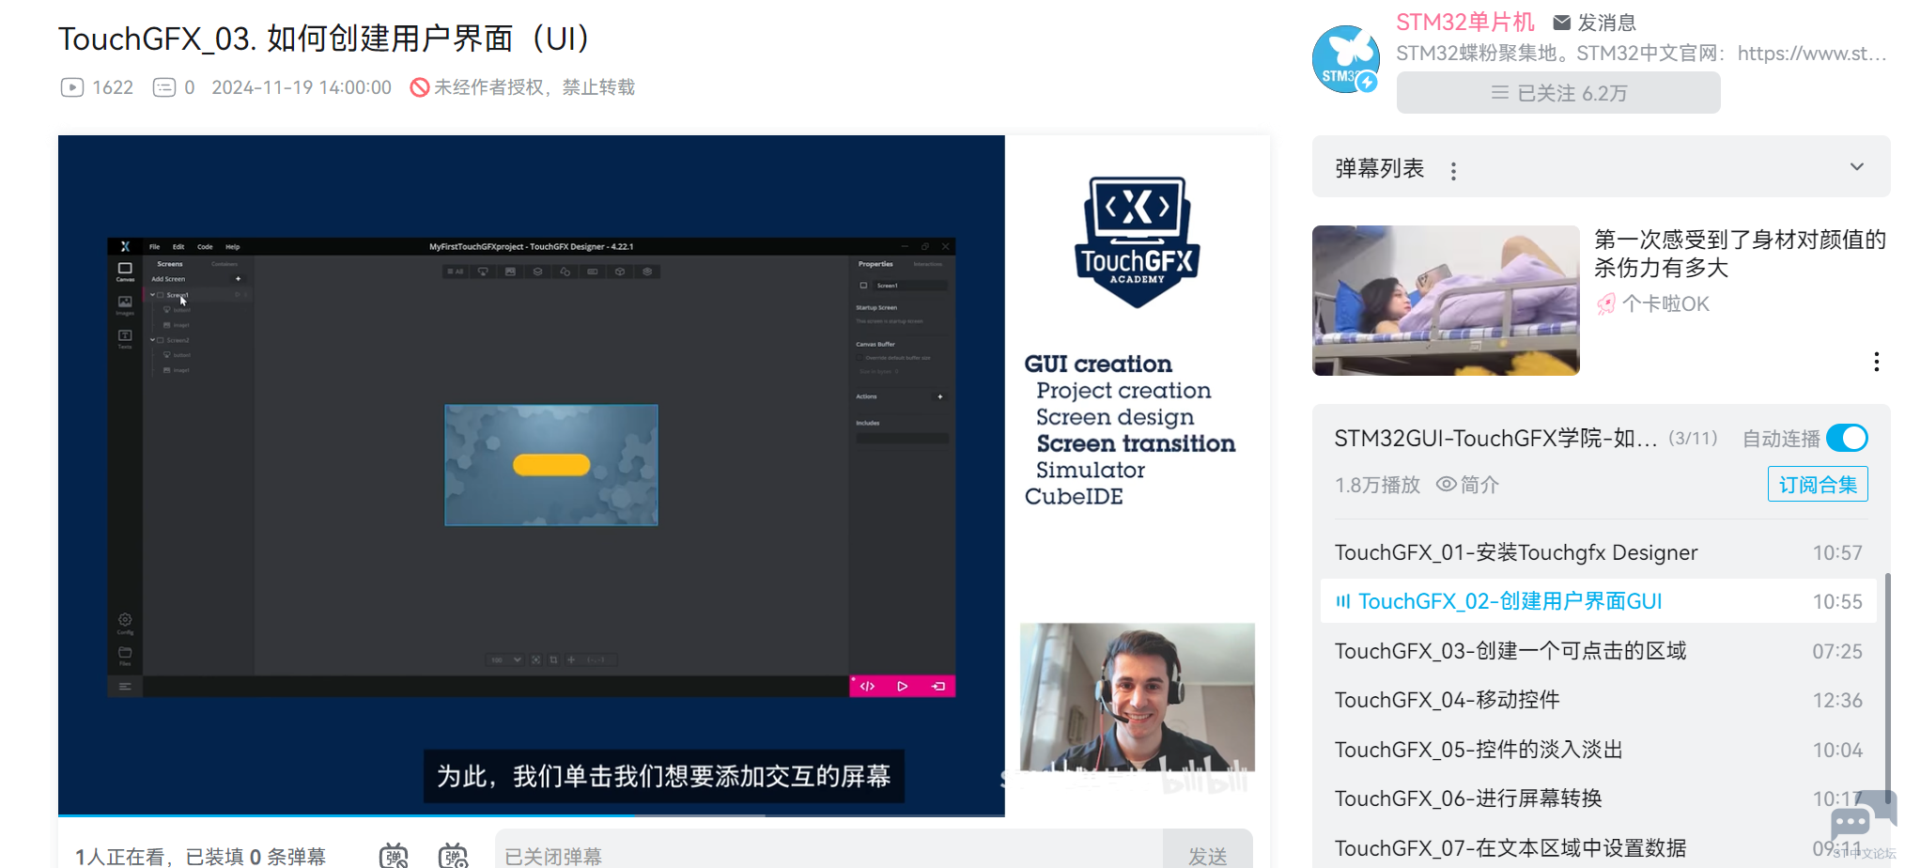Click the danmaku count icon under the title
1905x868 pixels.
tap(164, 87)
